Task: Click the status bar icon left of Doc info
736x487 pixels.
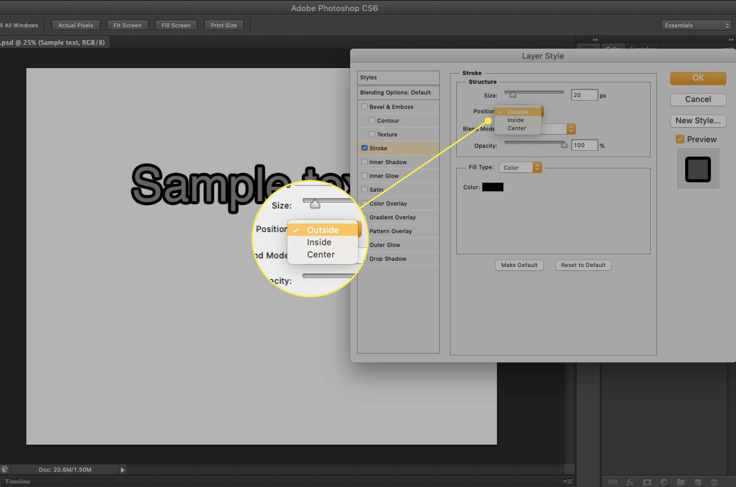Action: [4, 469]
